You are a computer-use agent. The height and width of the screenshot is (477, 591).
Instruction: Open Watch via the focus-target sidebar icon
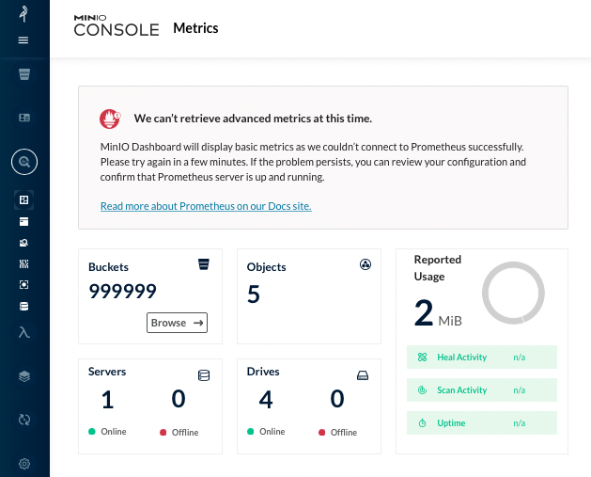coord(23,284)
